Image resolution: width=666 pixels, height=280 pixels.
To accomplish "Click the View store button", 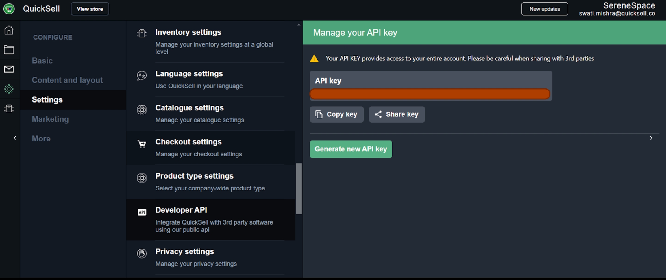I will (x=90, y=9).
